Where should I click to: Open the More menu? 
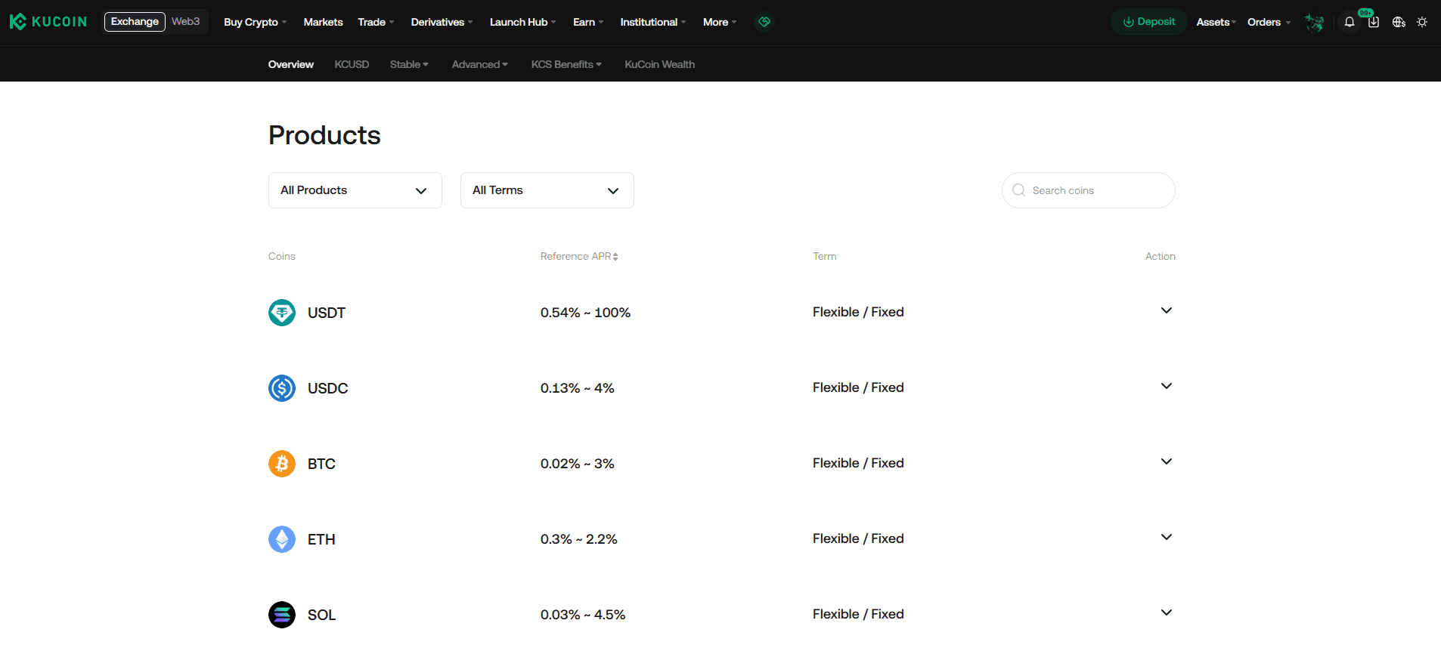720,22
